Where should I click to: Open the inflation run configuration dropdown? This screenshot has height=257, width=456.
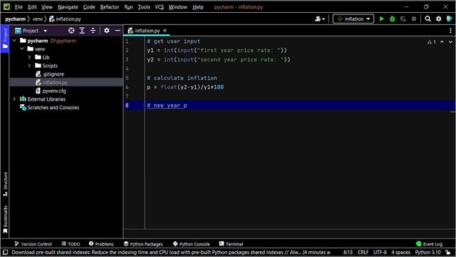pyautogui.click(x=353, y=19)
